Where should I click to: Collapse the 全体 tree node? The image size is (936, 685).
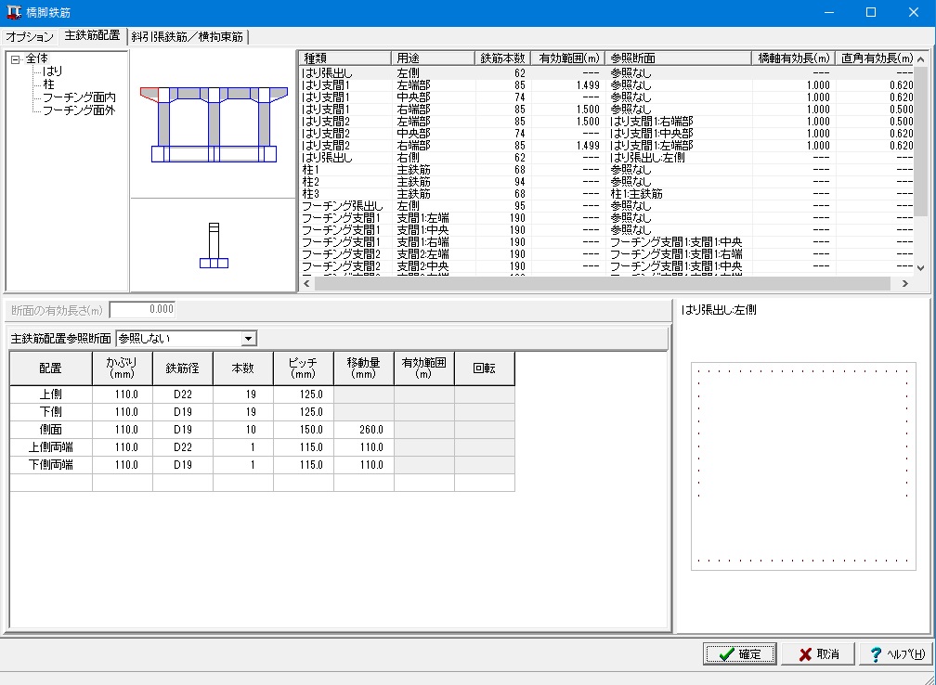click(16, 59)
